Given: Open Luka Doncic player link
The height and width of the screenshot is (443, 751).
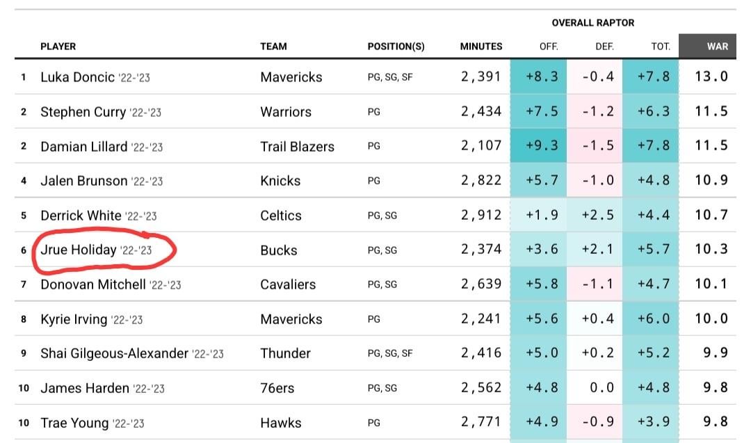Looking at the screenshot, I should pyautogui.click(x=77, y=77).
